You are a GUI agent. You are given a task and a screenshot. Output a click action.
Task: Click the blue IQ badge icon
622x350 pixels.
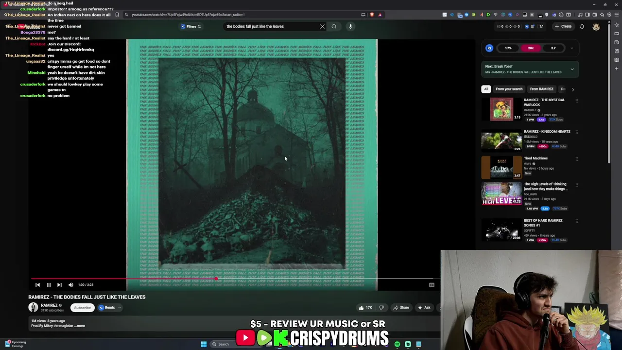click(489, 48)
